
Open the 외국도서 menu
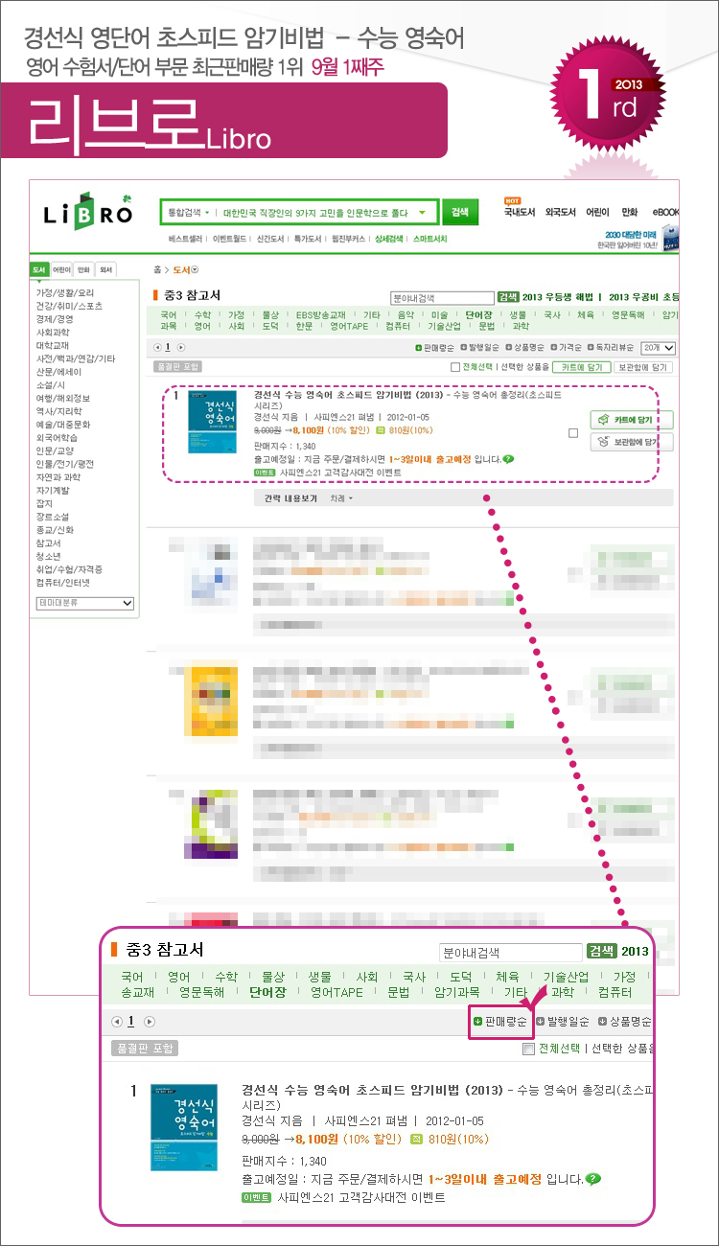(559, 212)
